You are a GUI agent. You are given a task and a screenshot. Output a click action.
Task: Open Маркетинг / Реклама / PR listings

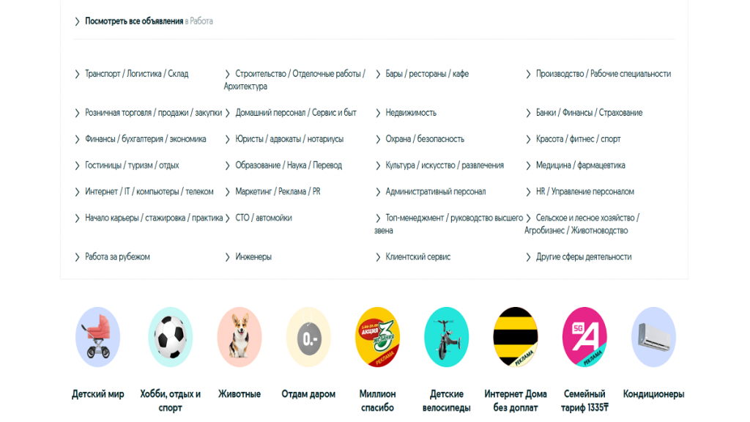coord(278,192)
